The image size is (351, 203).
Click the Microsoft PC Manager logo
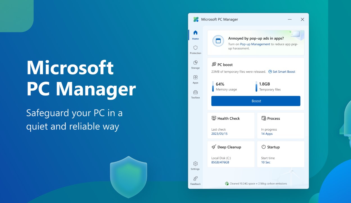click(195, 19)
